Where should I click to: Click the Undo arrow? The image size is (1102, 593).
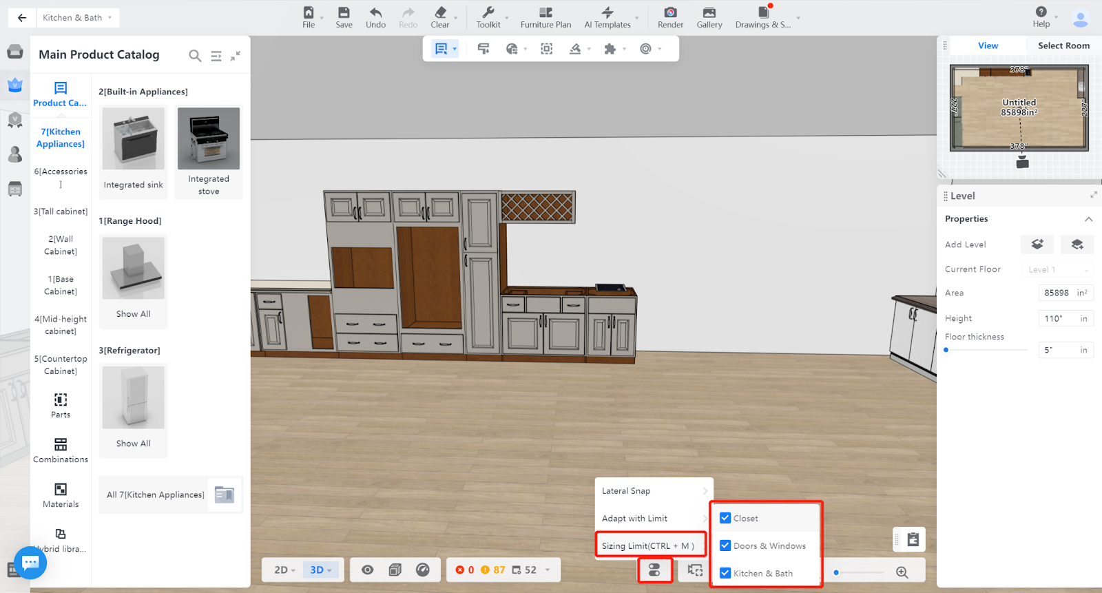(375, 12)
